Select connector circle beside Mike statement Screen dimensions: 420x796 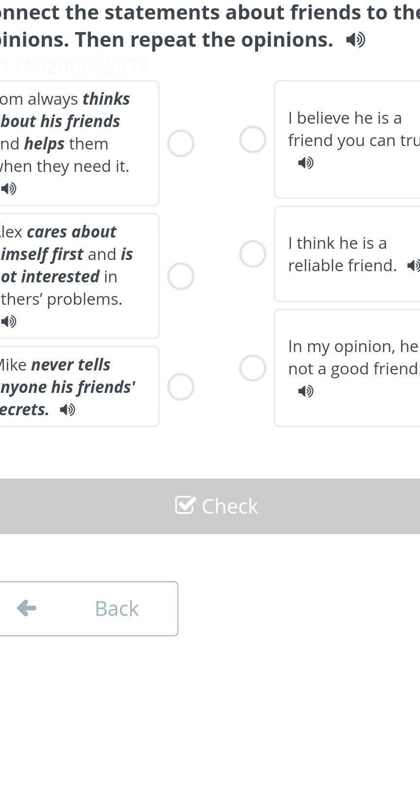coord(181,387)
